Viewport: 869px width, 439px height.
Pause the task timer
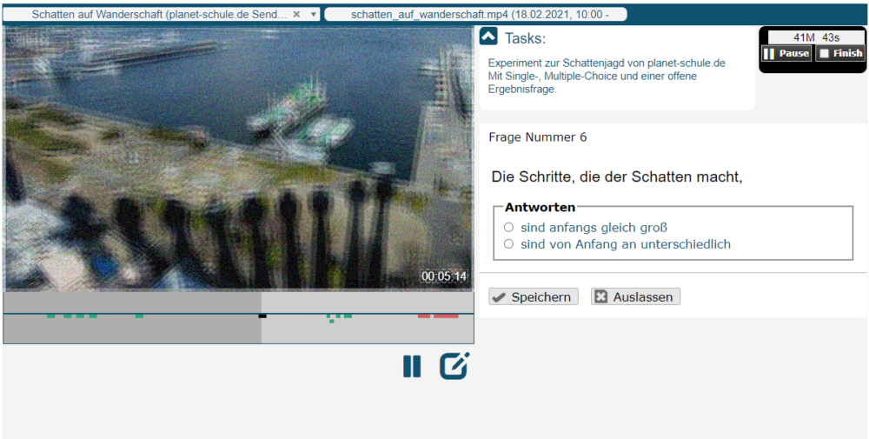click(786, 53)
